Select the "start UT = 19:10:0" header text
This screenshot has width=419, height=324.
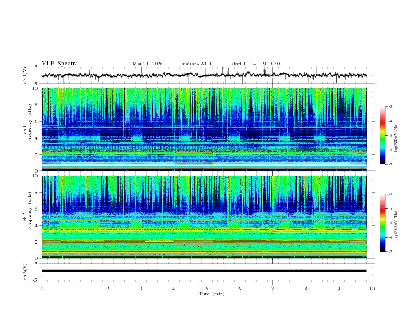coord(256,64)
